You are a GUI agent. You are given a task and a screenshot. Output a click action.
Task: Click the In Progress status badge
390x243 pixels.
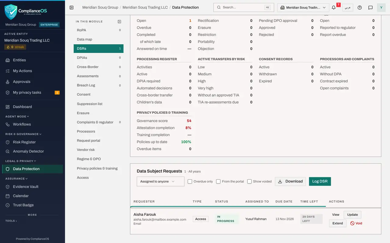tap(226, 219)
